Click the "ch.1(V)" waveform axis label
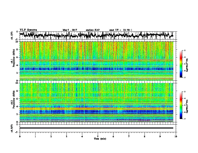 12,35
